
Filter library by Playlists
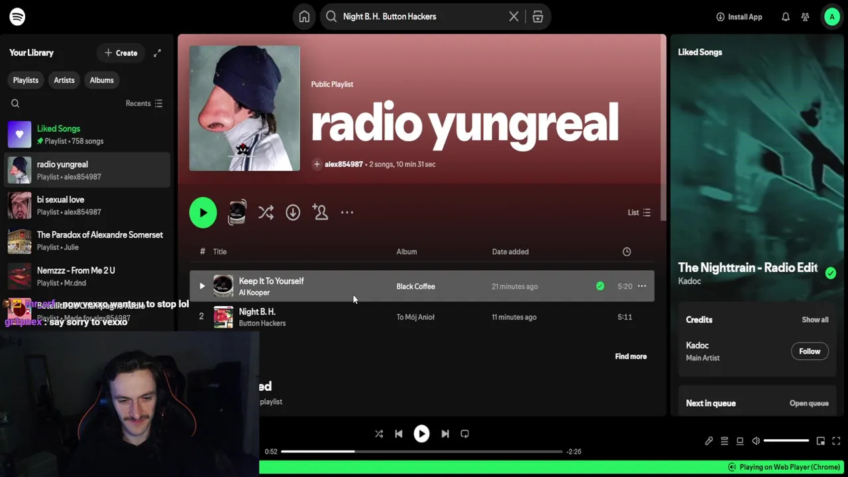pyautogui.click(x=26, y=80)
